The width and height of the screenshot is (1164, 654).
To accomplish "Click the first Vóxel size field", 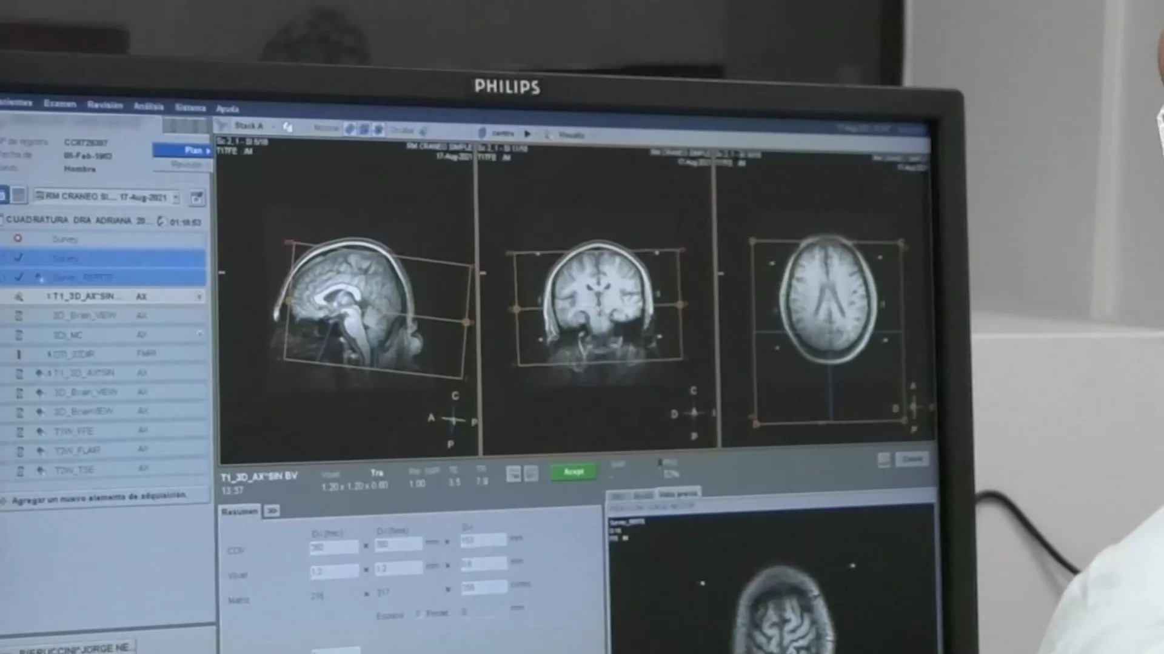I will [x=334, y=571].
